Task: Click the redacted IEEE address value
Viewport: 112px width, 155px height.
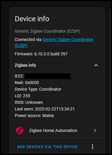Action: (x=47, y=76)
